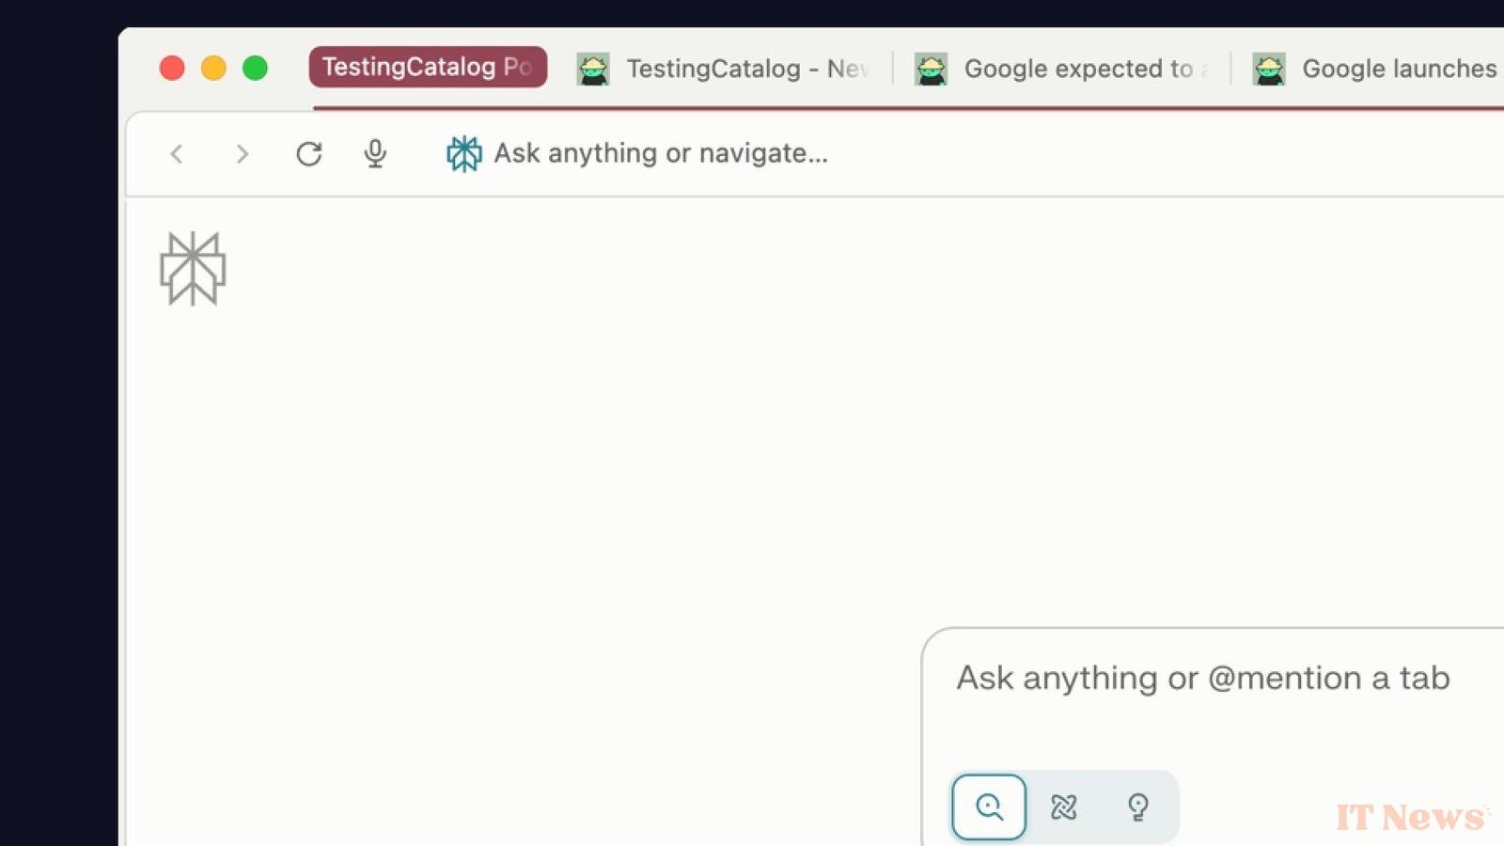Enable the Labs lightbulb mode toggle

click(x=1137, y=807)
